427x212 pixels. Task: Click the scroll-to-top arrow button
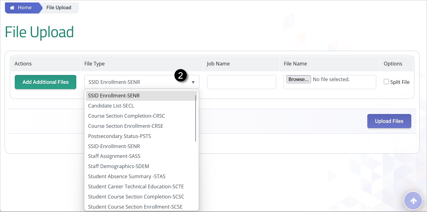[x=413, y=200]
